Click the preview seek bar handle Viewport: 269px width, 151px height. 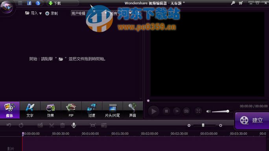pos(148,101)
